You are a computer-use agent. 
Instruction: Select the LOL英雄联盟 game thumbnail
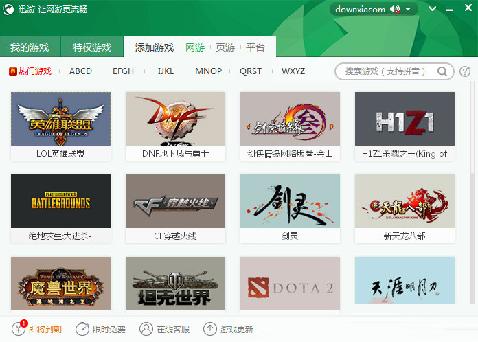(x=60, y=119)
